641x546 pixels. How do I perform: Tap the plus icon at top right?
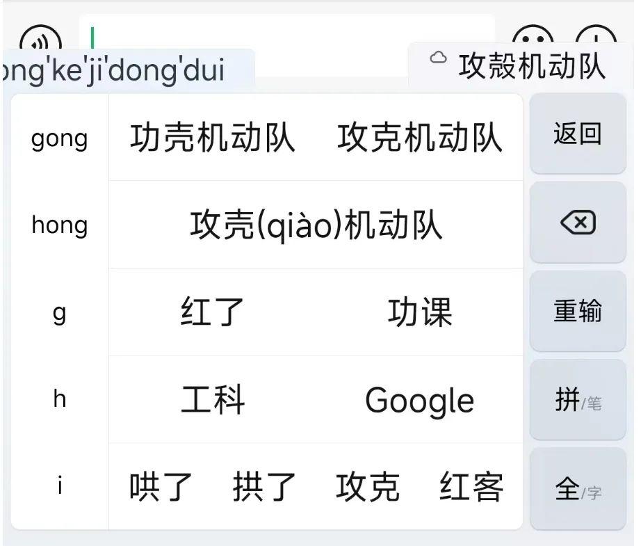[x=596, y=35]
